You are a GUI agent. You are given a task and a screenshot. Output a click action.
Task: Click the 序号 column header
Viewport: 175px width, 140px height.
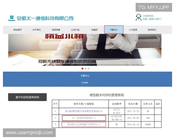point(55,104)
